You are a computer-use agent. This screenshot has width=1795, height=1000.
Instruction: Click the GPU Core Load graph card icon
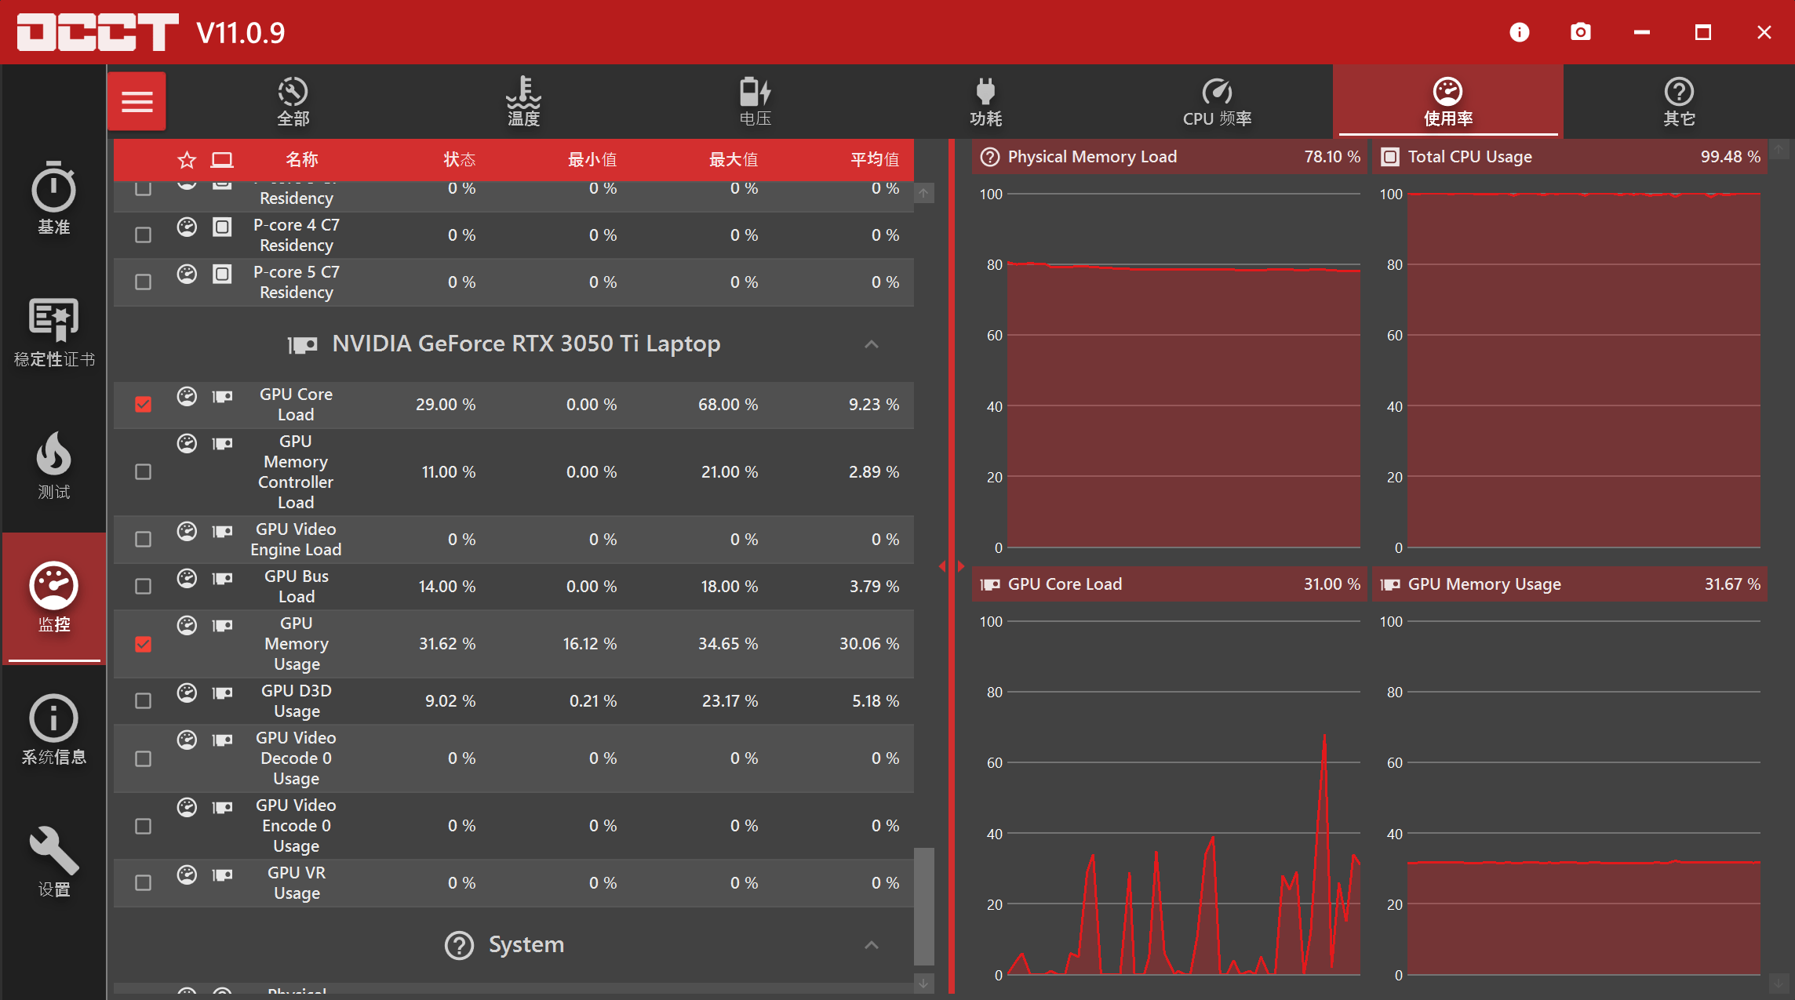click(x=990, y=584)
